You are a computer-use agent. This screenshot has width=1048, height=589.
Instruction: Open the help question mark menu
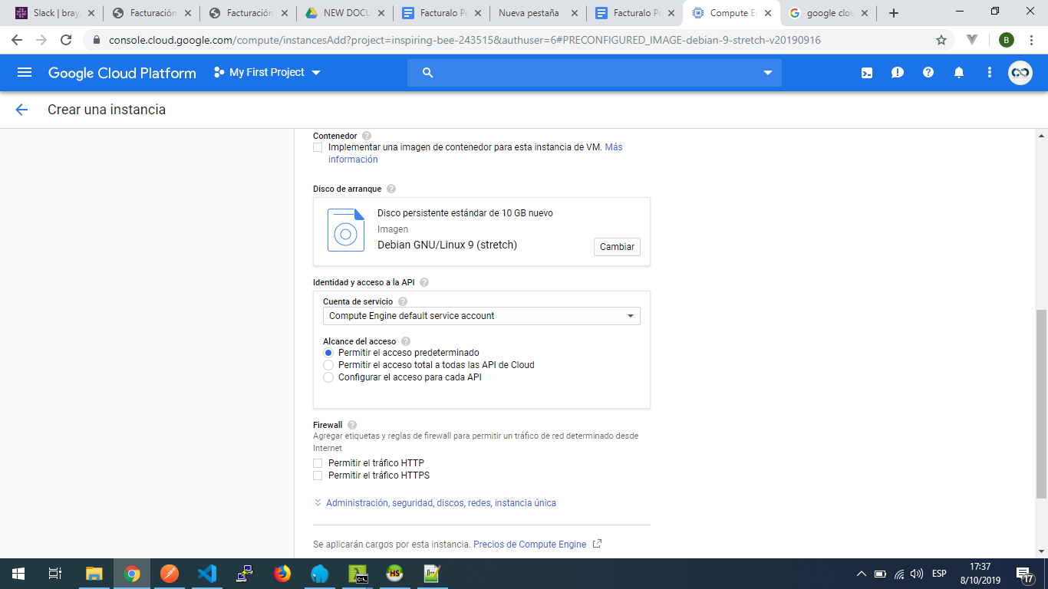click(x=928, y=73)
